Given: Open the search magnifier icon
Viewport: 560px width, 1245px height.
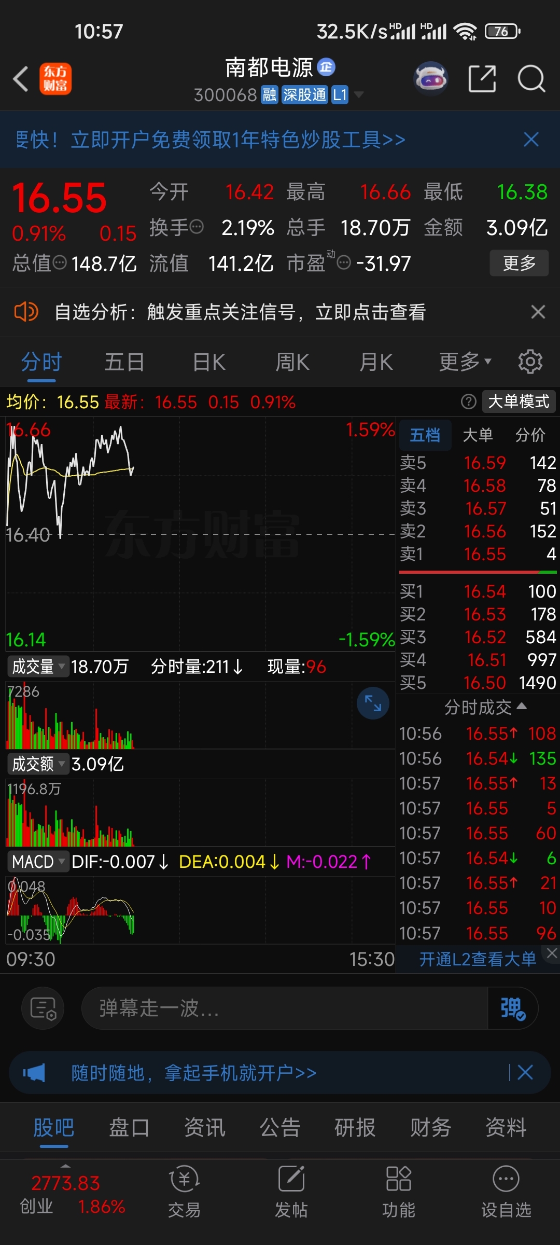Looking at the screenshot, I should coord(531,79).
